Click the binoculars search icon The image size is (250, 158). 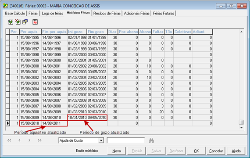151,140
